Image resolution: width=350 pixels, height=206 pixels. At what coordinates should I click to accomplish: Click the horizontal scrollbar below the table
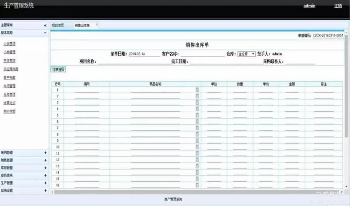[196, 192]
